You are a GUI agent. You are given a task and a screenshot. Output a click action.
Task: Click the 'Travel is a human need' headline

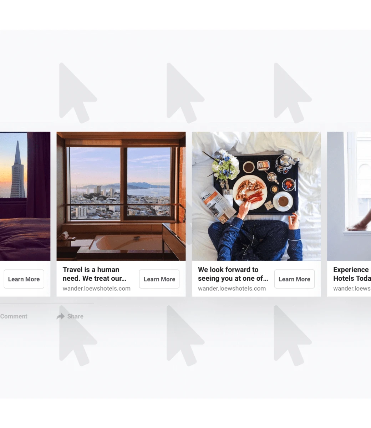[x=95, y=274]
